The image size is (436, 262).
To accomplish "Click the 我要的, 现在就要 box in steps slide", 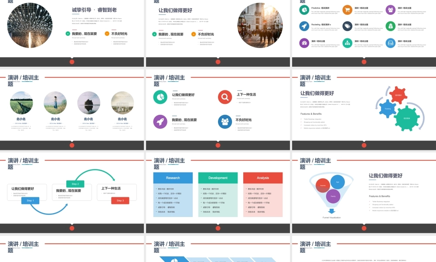I will click(72, 192).
